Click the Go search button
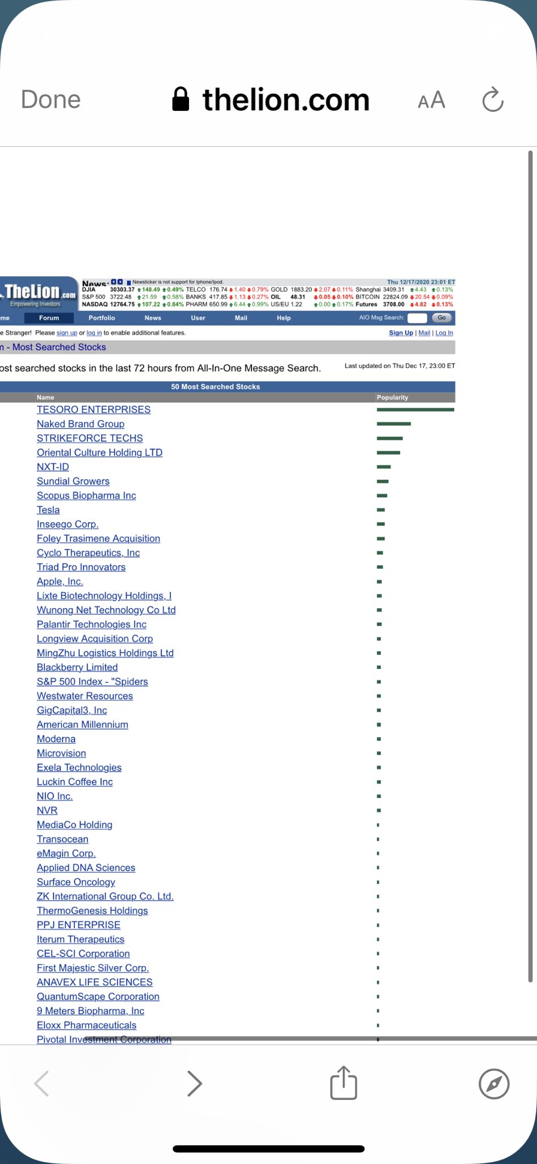Image resolution: width=537 pixels, height=1164 pixels. pyautogui.click(x=442, y=318)
